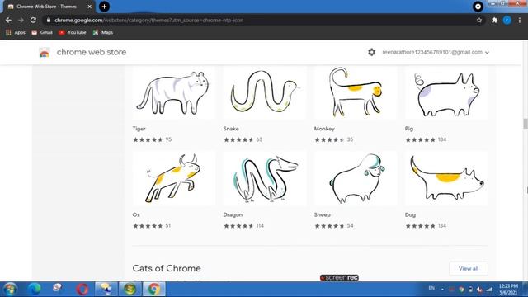The width and height of the screenshot is (528, 297).
Task: Click the Tiger theme title
Action: (x=139, y=129)
